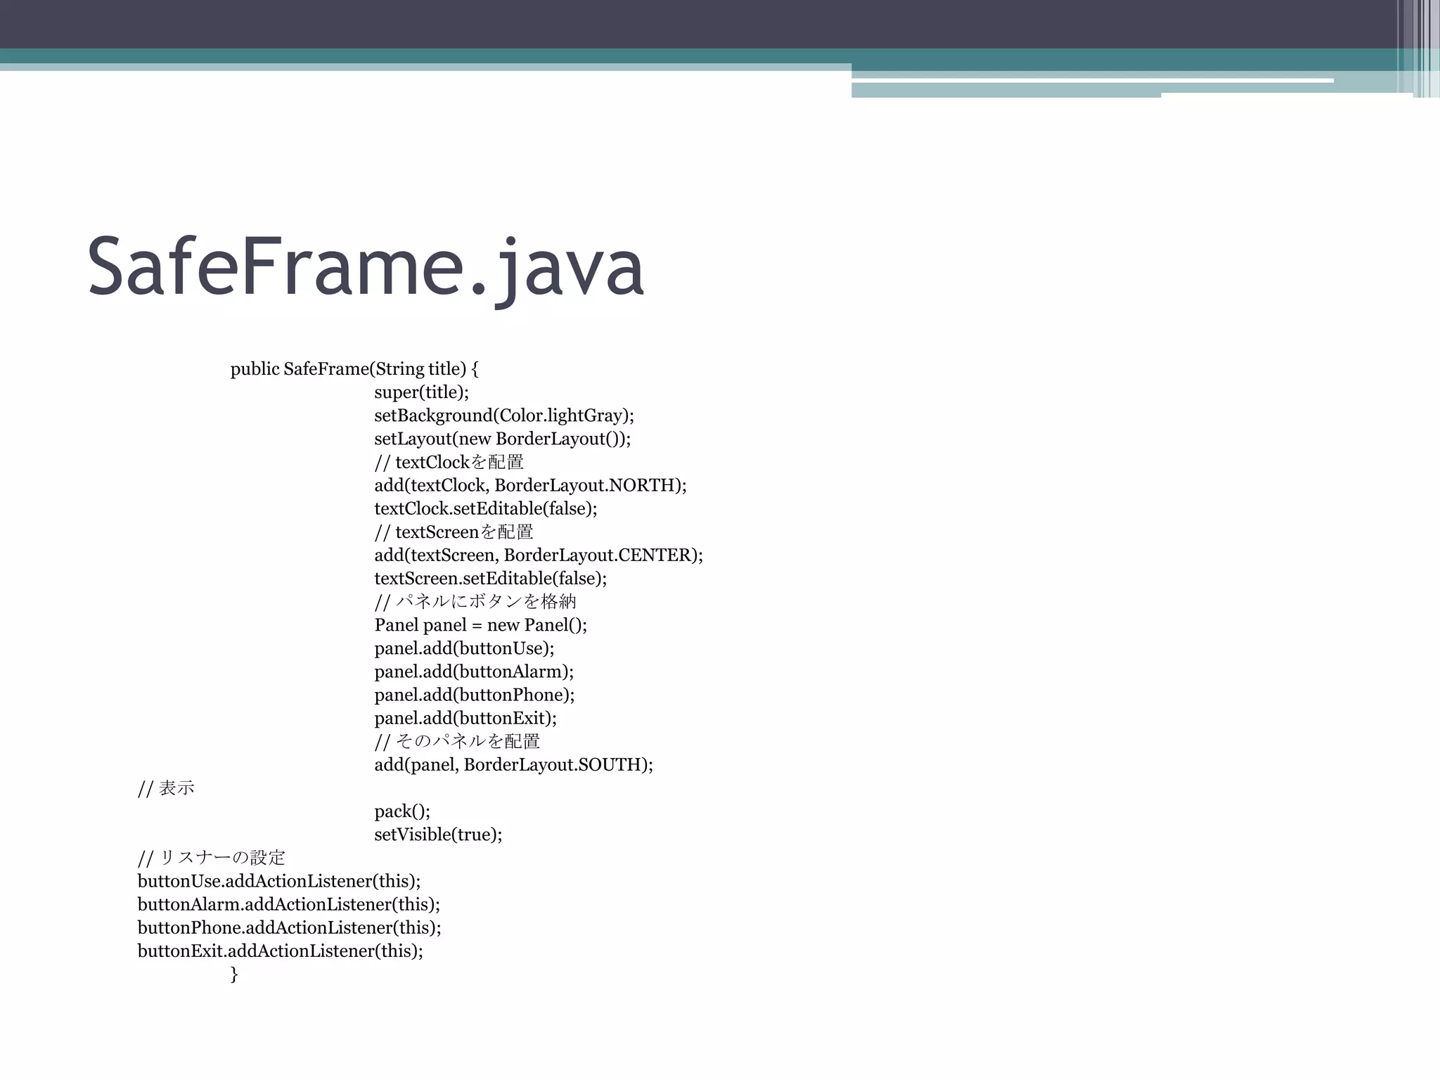The width and height of the screenshot is (1440, 1080).
Task: Click 'panel.add(buttonPhone);' line
Action: (x=475, y=695)
